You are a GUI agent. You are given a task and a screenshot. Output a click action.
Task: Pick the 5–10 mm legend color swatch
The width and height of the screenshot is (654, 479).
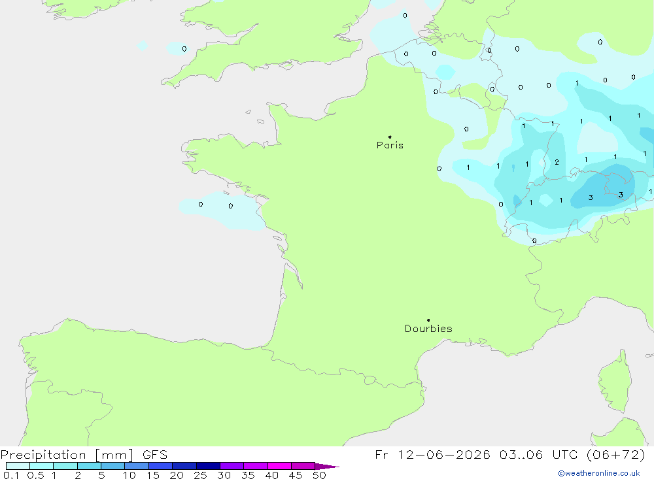coord(113,466)
